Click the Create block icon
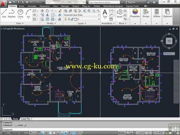 (x=125, y=11)
